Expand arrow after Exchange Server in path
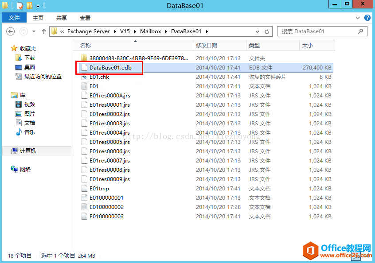This screenshot has width=375, height=263. tap(115, 31)
